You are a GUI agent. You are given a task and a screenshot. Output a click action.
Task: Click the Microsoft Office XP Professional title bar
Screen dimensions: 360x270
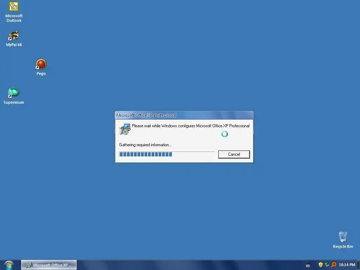[184, 115]
